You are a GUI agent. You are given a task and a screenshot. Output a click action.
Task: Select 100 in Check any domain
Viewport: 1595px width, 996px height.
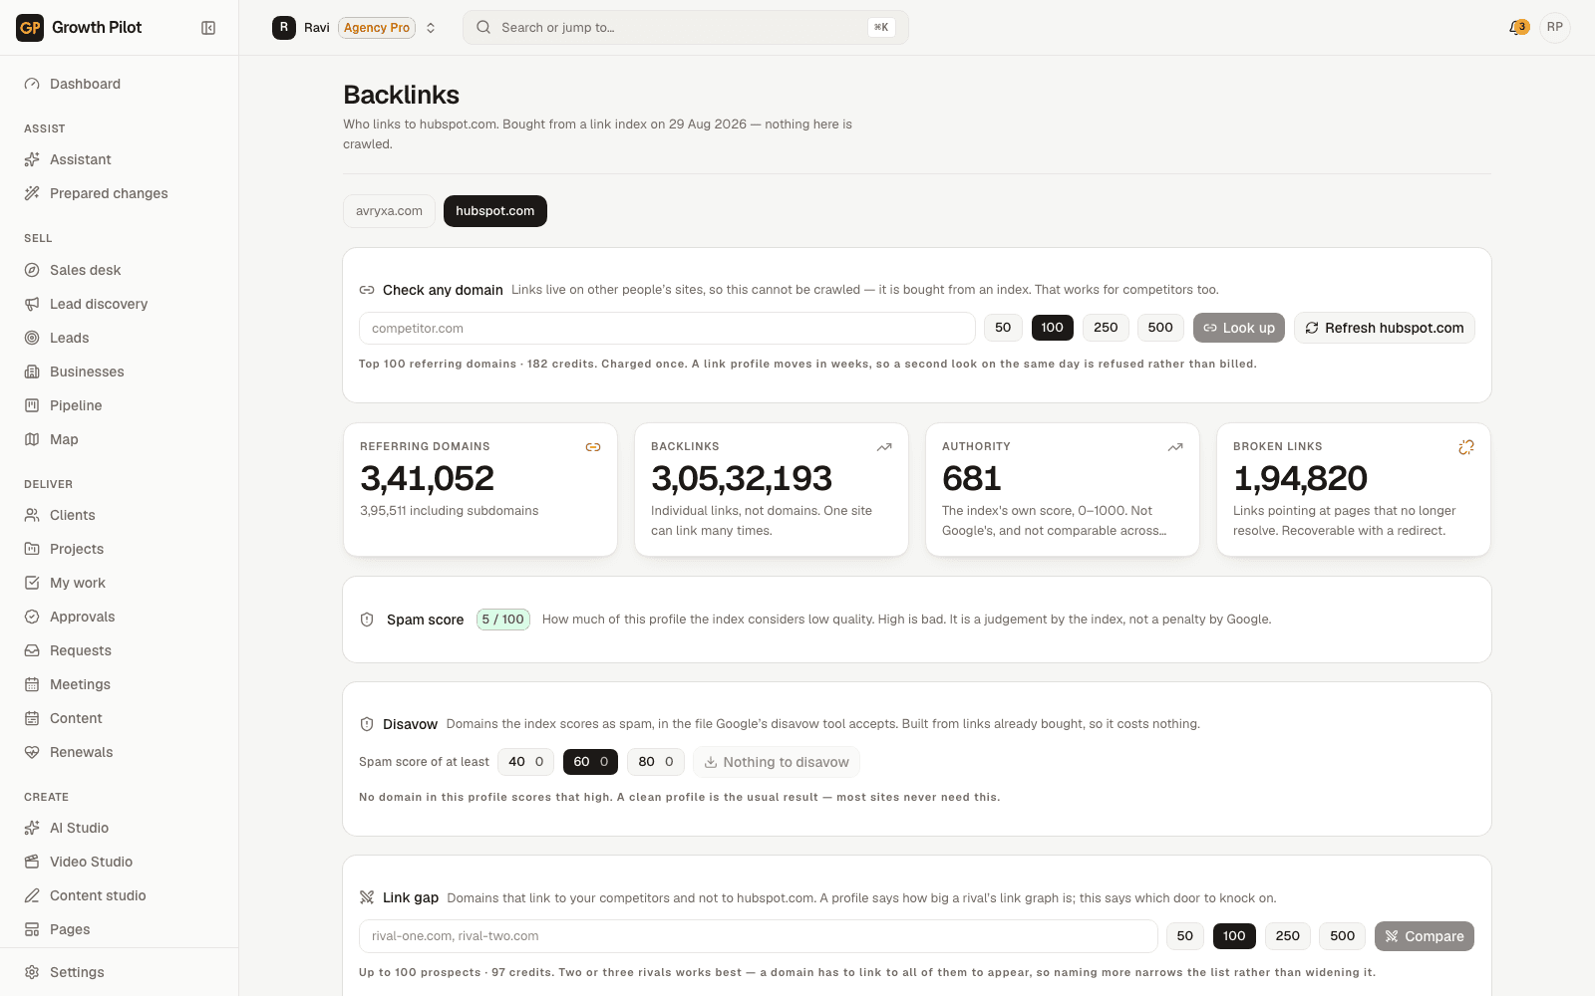click(x=1053, y=328)
